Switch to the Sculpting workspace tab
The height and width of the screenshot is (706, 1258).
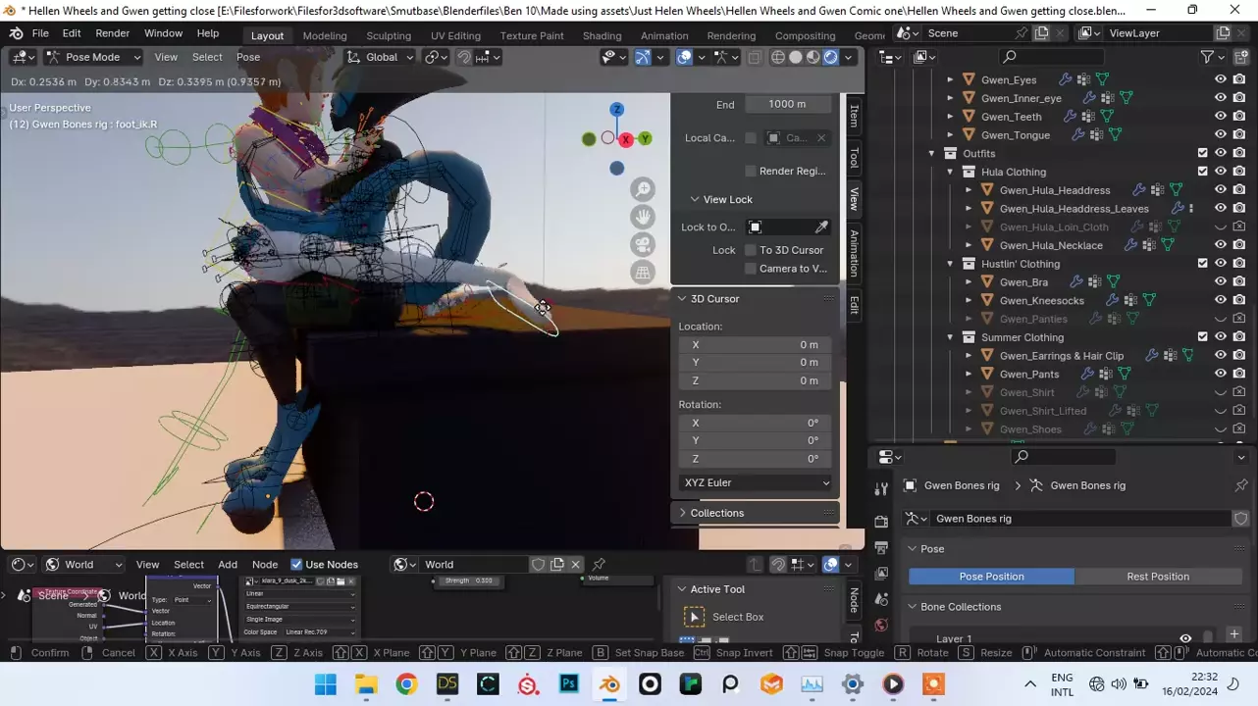(389, 36)
